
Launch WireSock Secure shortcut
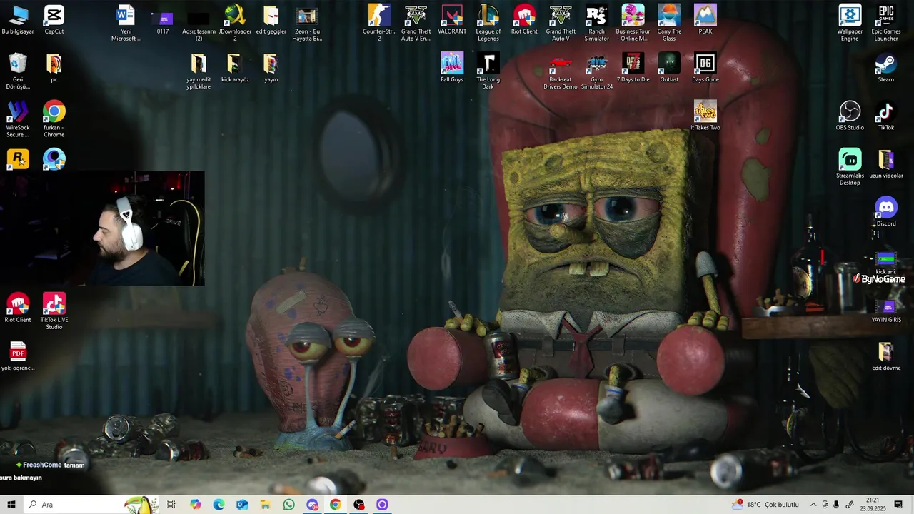tap(18, 119)
